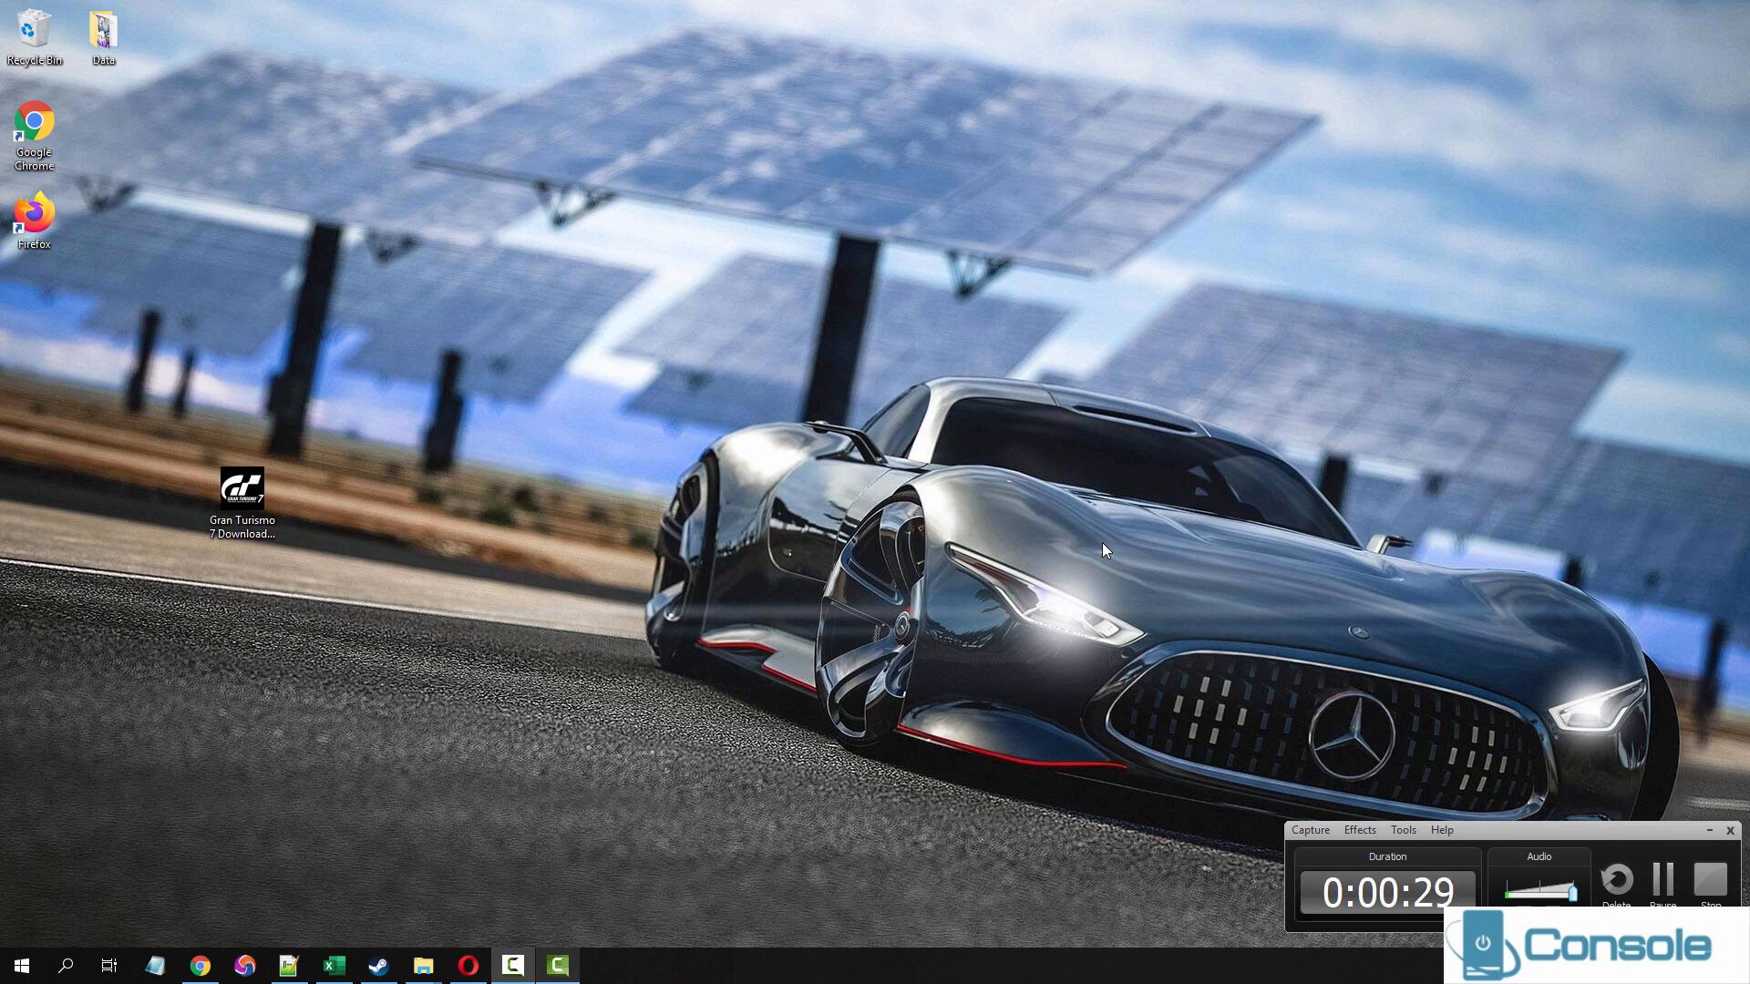Open Steam from the taskbar
The height and width of the screenshot is (984, 1750).
[x=378, y=965]
